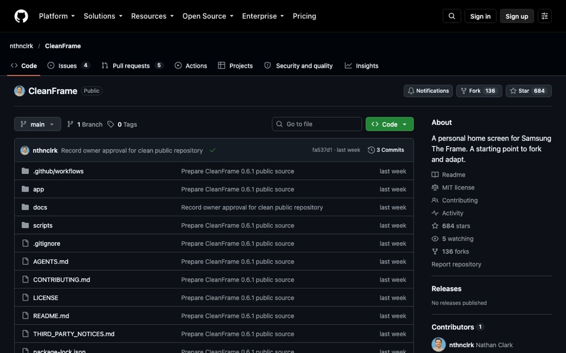Screen dimensions: 566x353
Task: Click the nthnclrk author name on latest commit
Action: click(45, 150)
